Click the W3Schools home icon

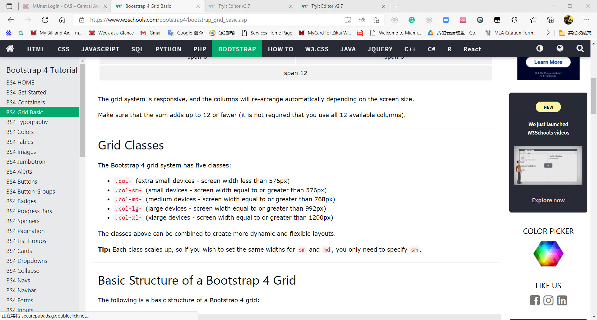(10, 49)
